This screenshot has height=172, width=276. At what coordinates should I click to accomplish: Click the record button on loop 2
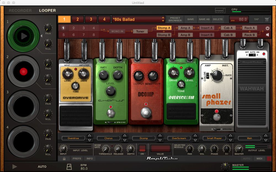coord(23,71)
